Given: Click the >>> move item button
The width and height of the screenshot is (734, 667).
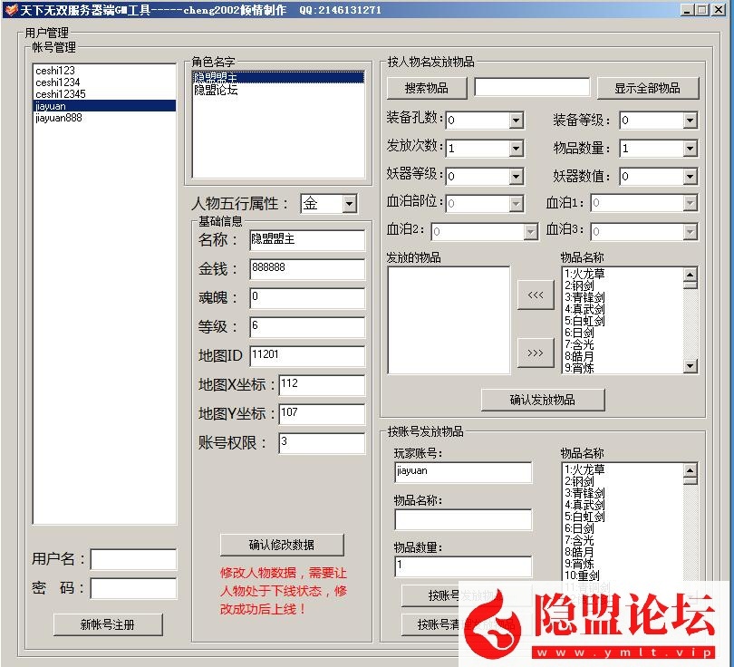Looking at the screenshot, I should (x=535, y=353).
